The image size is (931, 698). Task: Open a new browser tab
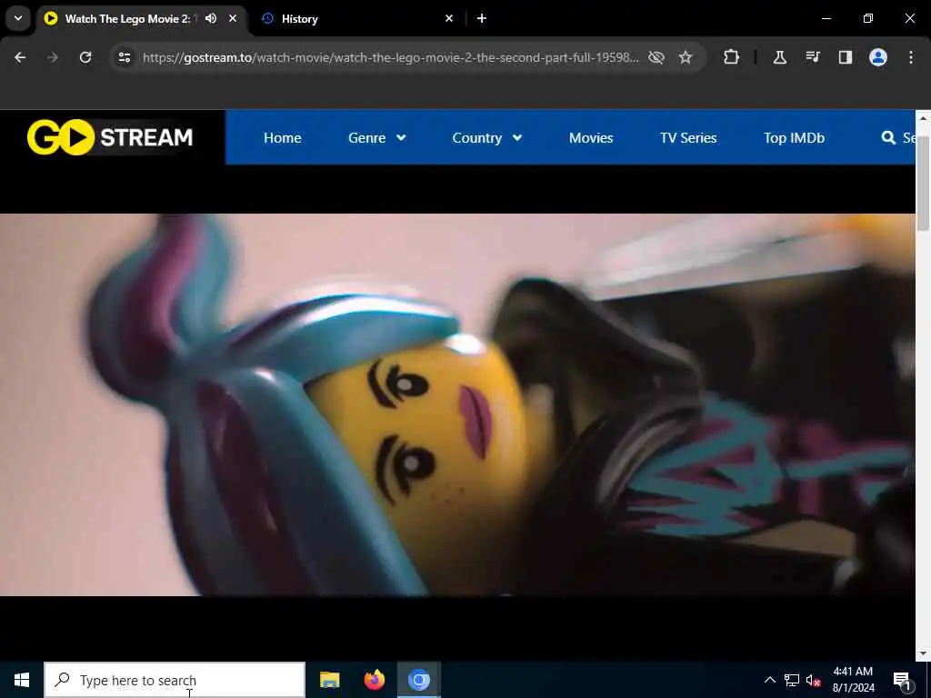click(x=482, y=18)
